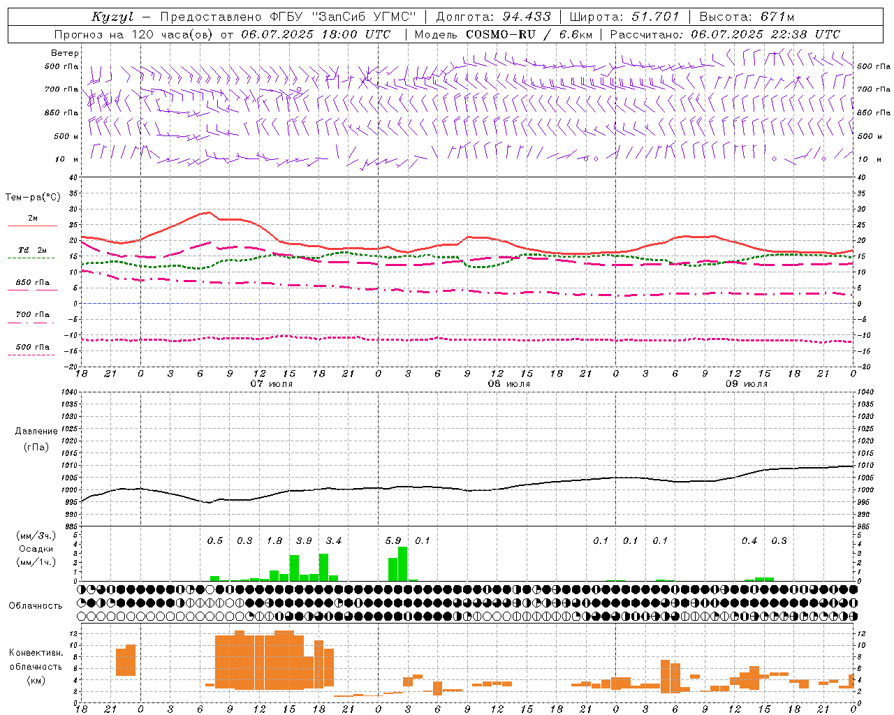Click the (км) unit under convective cloudiness
Viewport: 894px width, 715px height.
(x=36, y=680)
